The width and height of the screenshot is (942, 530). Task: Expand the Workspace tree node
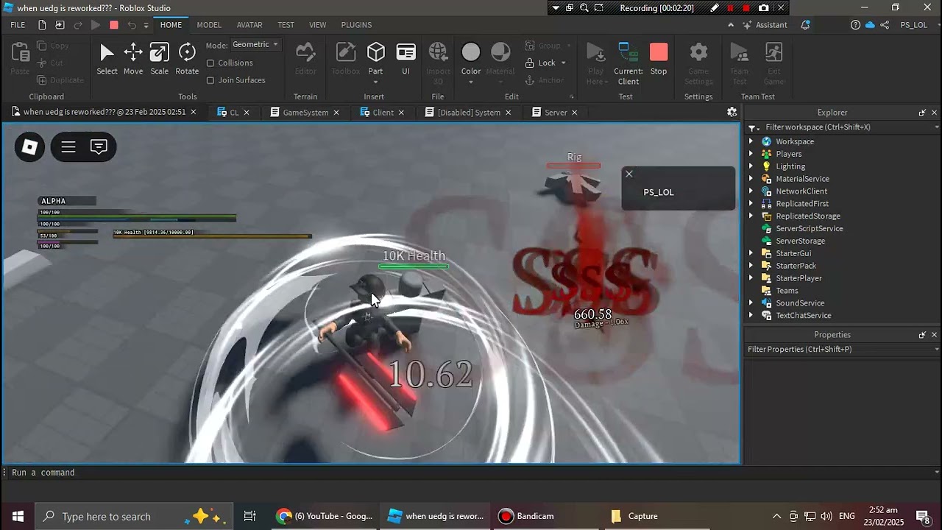[751, 141]
